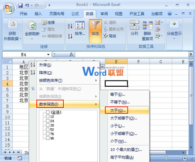Redo the last undone action
Screen dimensions: 195x162
tap(37, 6)
